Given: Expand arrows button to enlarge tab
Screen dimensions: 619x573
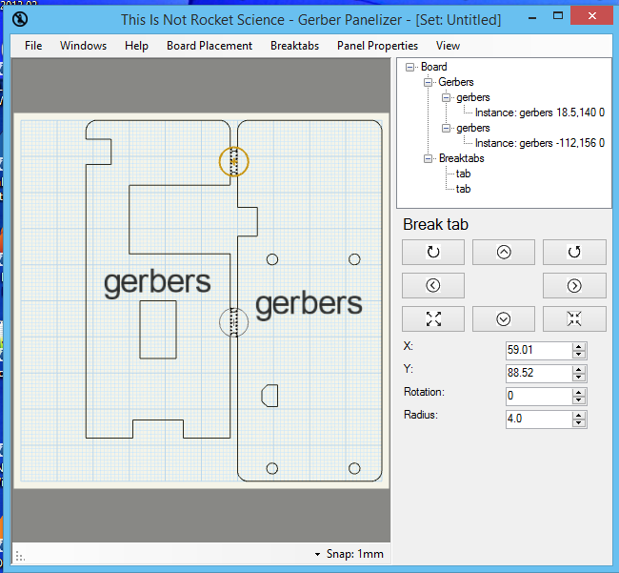Looking at the screenshot, I should (x=433, y=318).
